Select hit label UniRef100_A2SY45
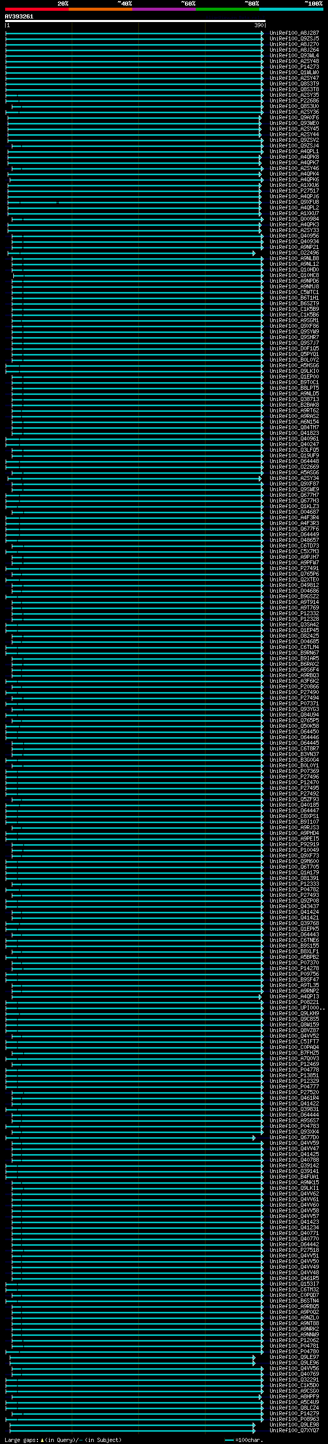The image size is (328, 1444). pyautogui.click(x=294, y=129)
